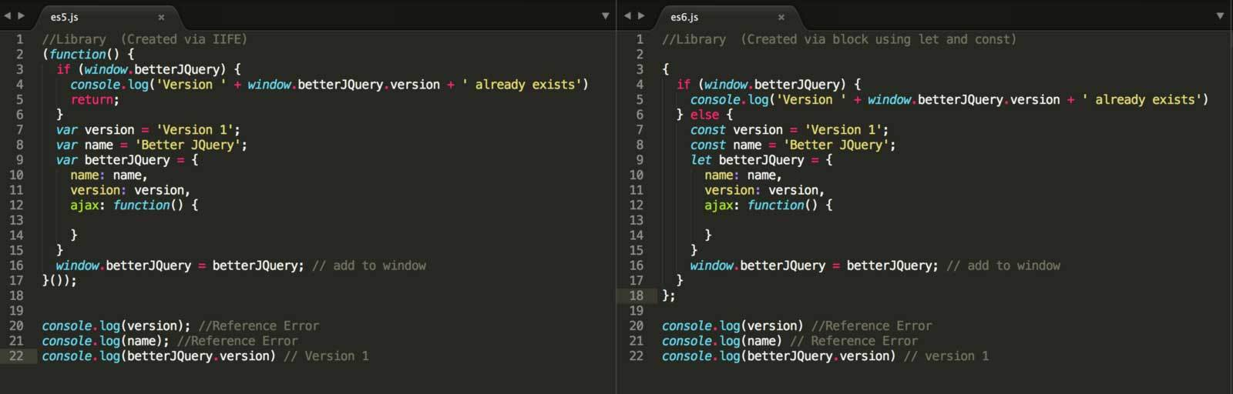Click '}());' closing line in es5.js
This screenshot has height=394, width=1233.
click(59, 281)
